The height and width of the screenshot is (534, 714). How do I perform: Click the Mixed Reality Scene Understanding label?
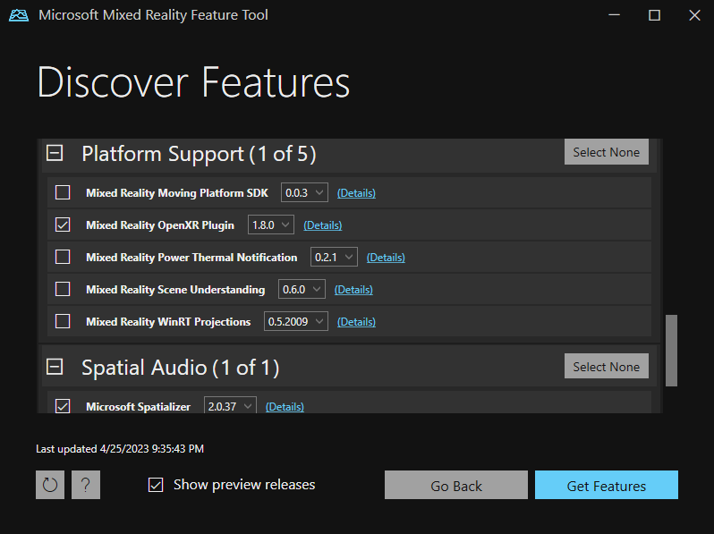click(175, 290)
